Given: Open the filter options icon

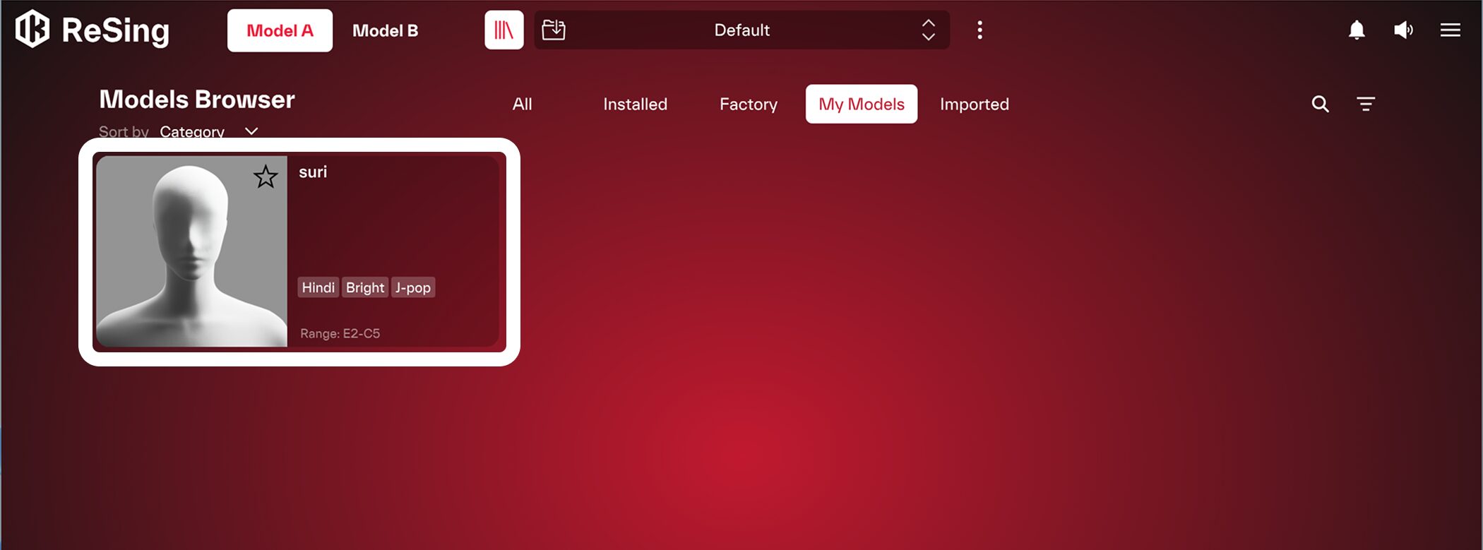Looking at the screenshot, I should [1366, 104].
